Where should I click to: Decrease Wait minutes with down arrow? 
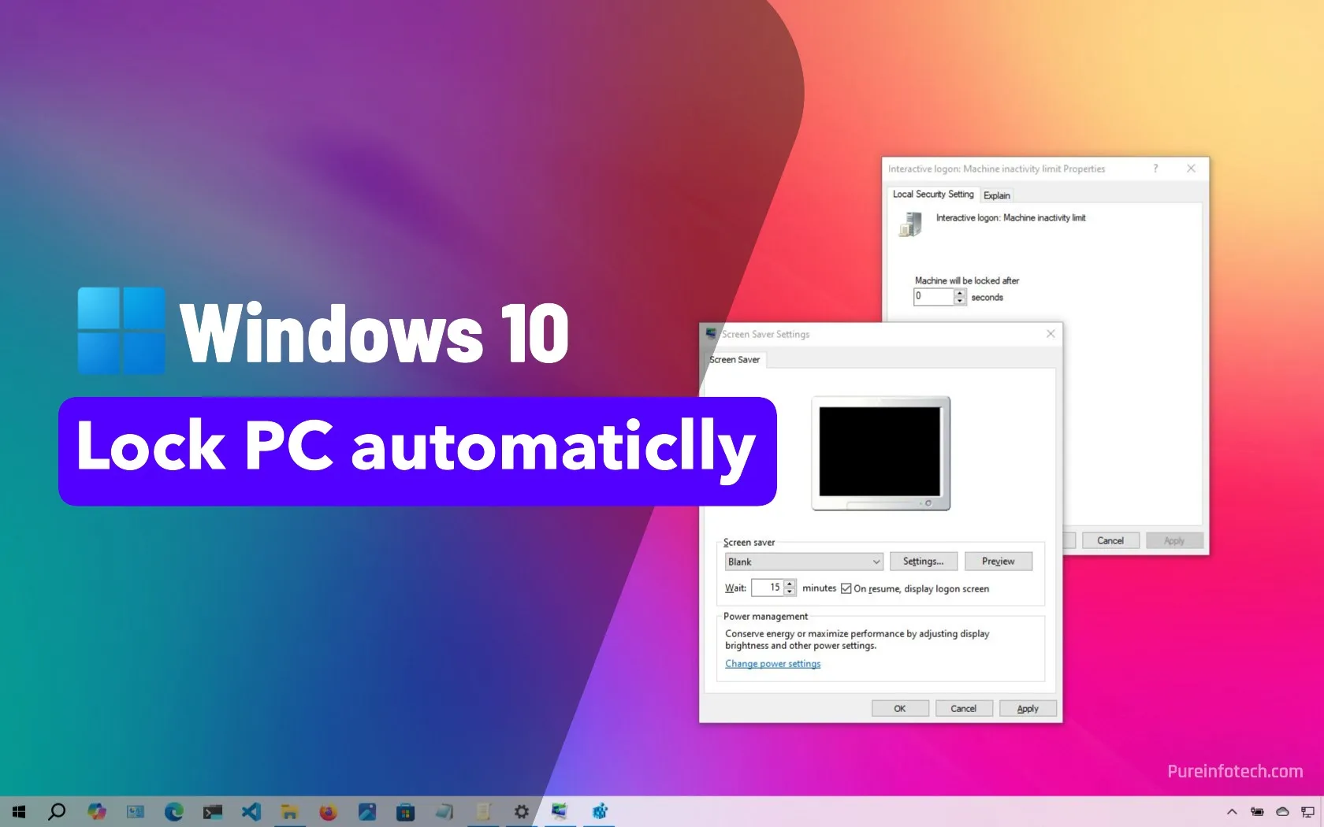(x=790, y=592)
